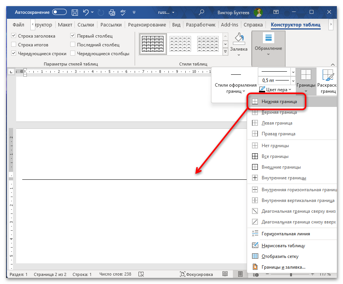This screenshot has width=343, height=284.
Task: Click the Фокусировка button
Action: point(196,274)
